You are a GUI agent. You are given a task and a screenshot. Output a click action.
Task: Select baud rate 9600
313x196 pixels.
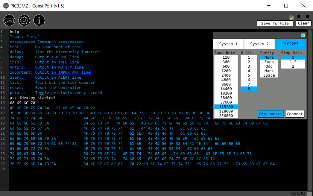[226, 84]
